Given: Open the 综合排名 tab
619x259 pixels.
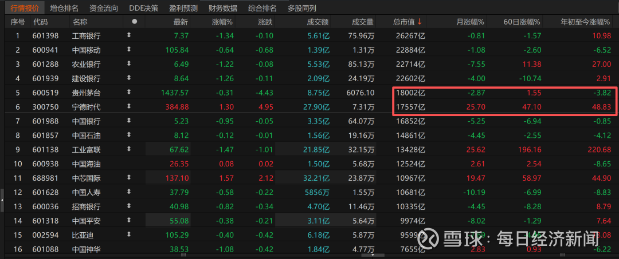Looking at the screenshot, I should click(263, 8).
